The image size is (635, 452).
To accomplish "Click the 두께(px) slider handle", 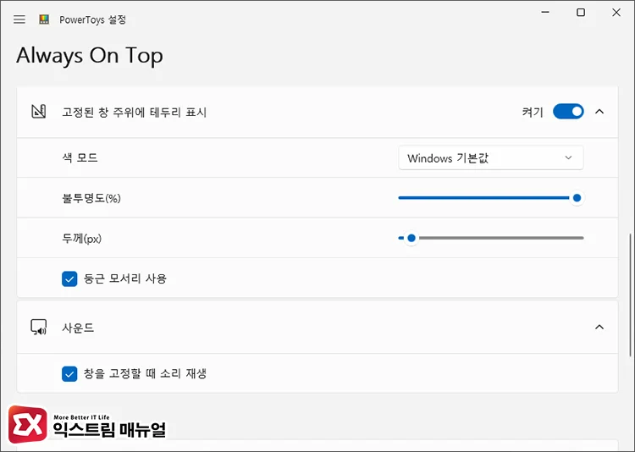I will [411, 239].
